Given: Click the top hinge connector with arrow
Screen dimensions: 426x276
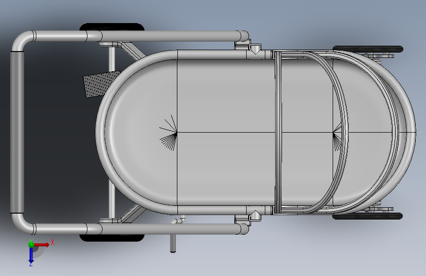Looking at the screenshot, I should coord(255,49).
